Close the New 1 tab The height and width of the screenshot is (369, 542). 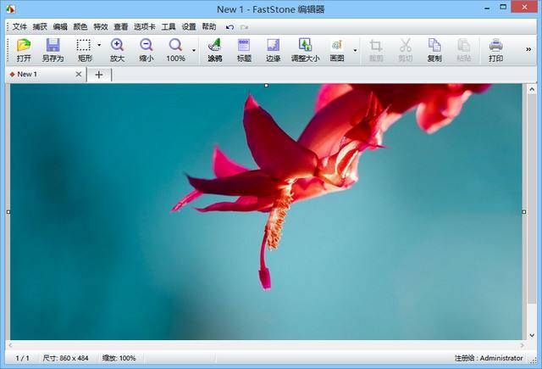(x=79, y=74)
